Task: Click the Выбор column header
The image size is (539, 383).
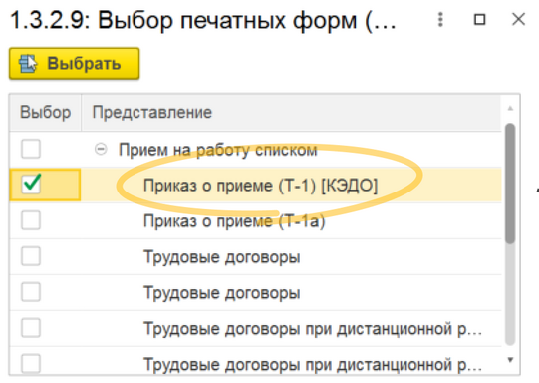Action: [46, 112]
